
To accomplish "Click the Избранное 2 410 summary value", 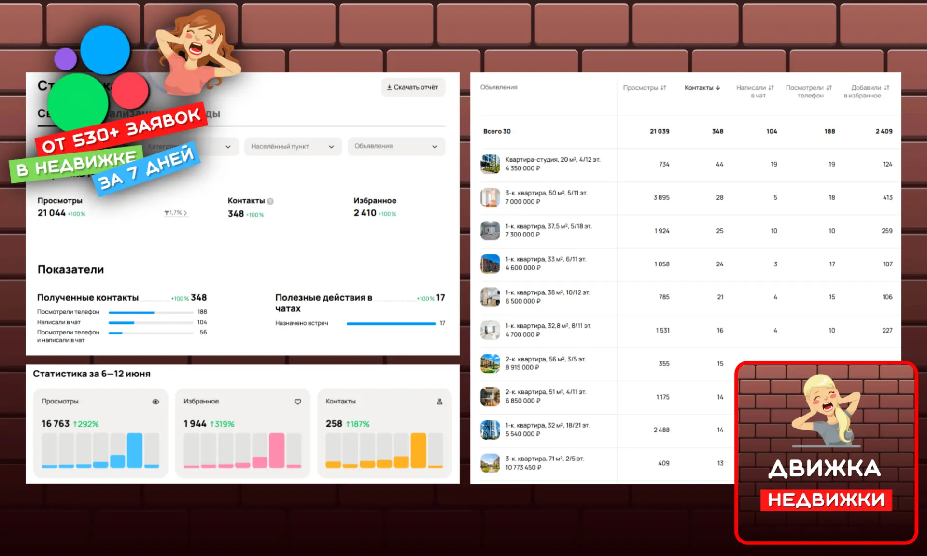I will [x=365, y=213].
